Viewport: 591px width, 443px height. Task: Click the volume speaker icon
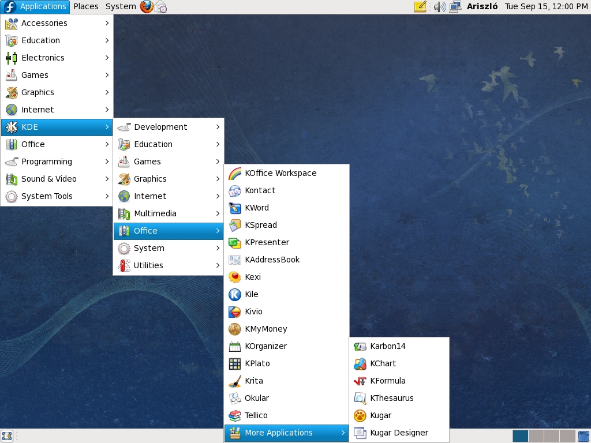coord(439,6)
